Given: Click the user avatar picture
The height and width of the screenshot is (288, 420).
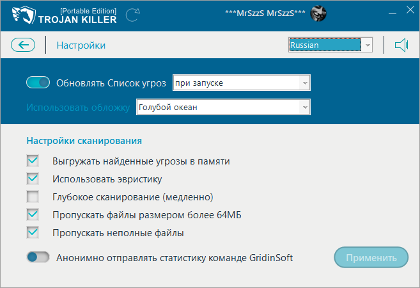Looking at the screenshot, I should tap(318, 13).
